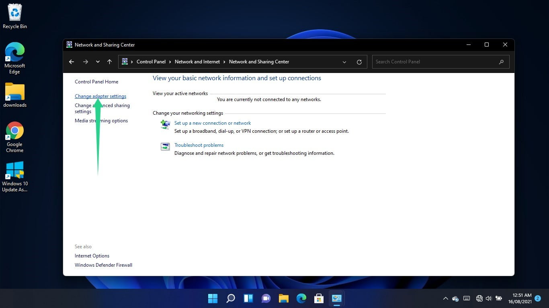Click the network icon in the address bar

[x=125, y=61]
